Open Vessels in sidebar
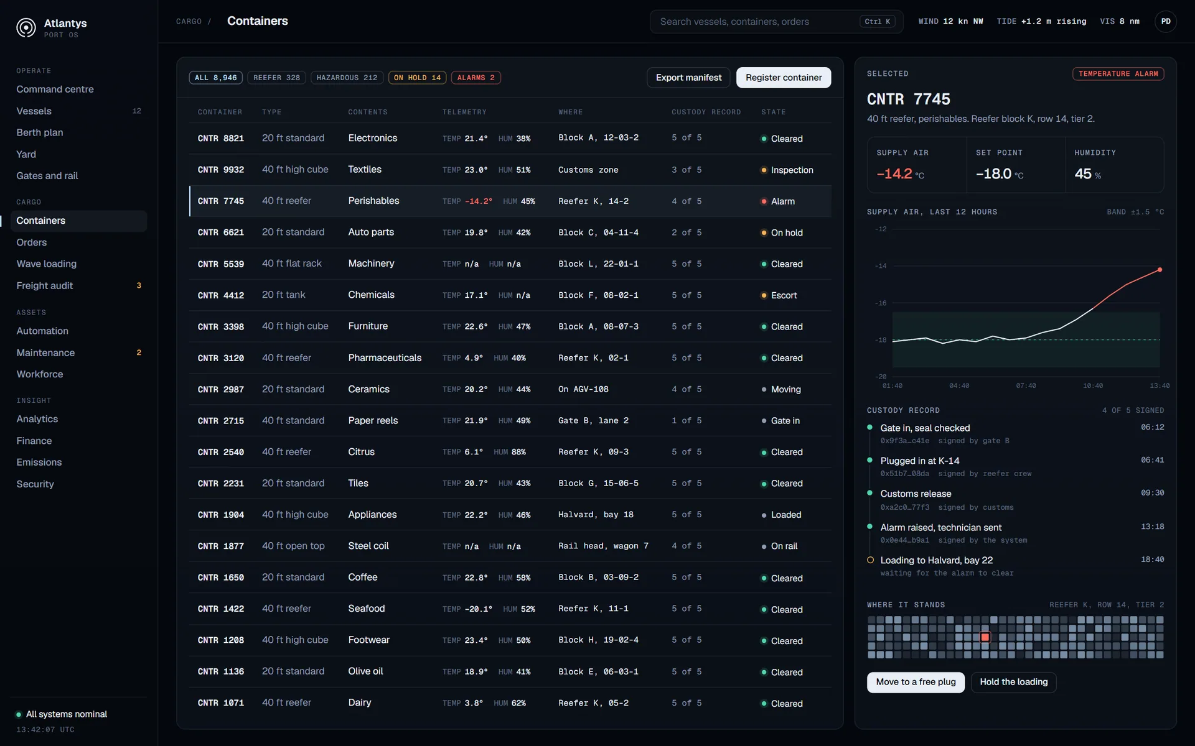This screenshot has height=746, width=1195. click(78, 111)
